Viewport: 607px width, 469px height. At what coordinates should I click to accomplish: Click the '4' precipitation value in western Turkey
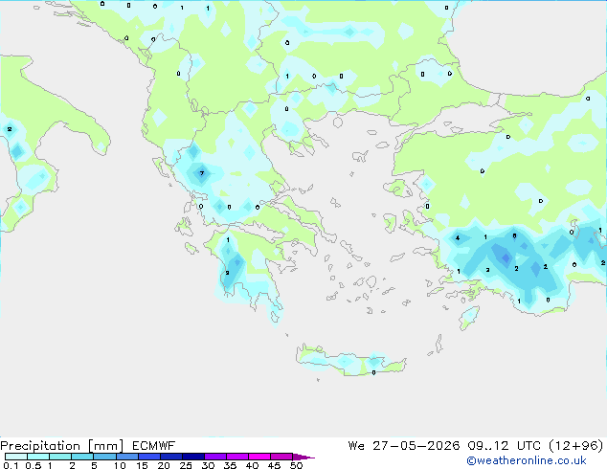[458, 237]
